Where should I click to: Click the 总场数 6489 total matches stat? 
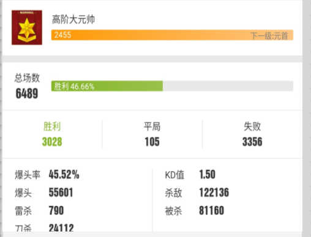click(x=27, y=86)
